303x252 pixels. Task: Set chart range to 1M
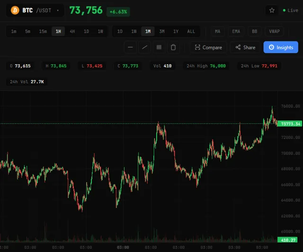click(x=148, y=31)
